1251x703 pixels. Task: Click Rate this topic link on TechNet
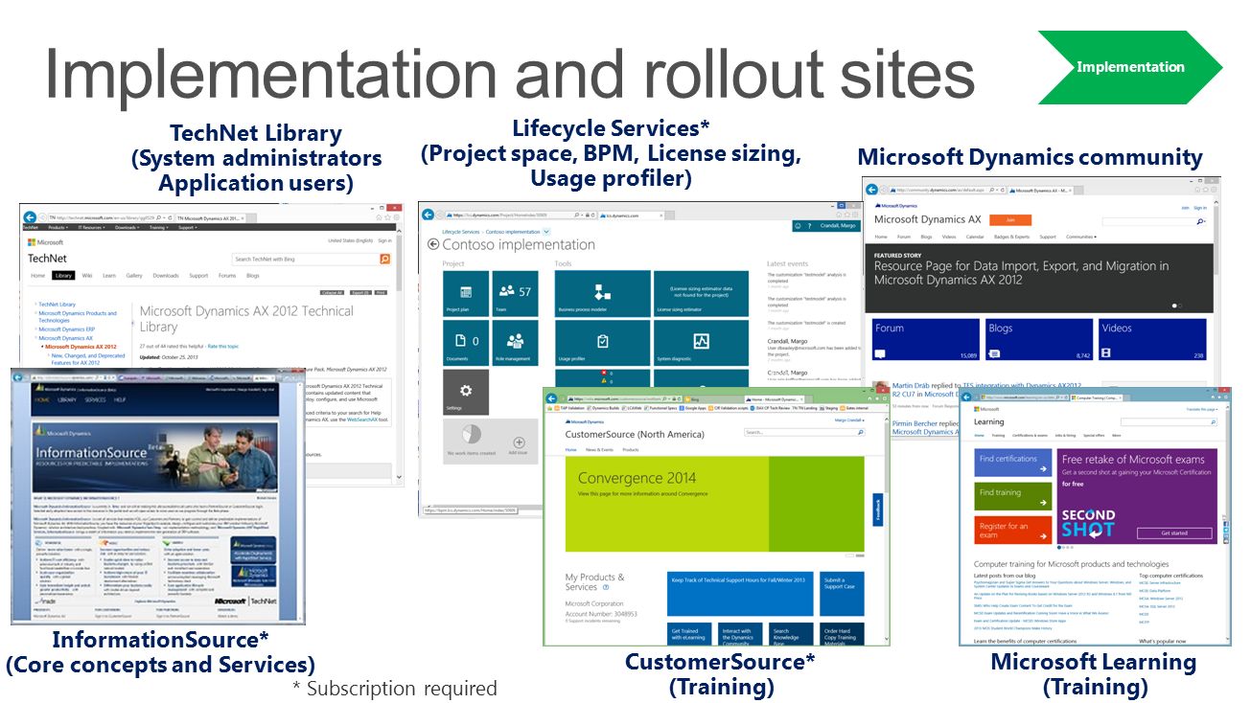tap(223, 346)
